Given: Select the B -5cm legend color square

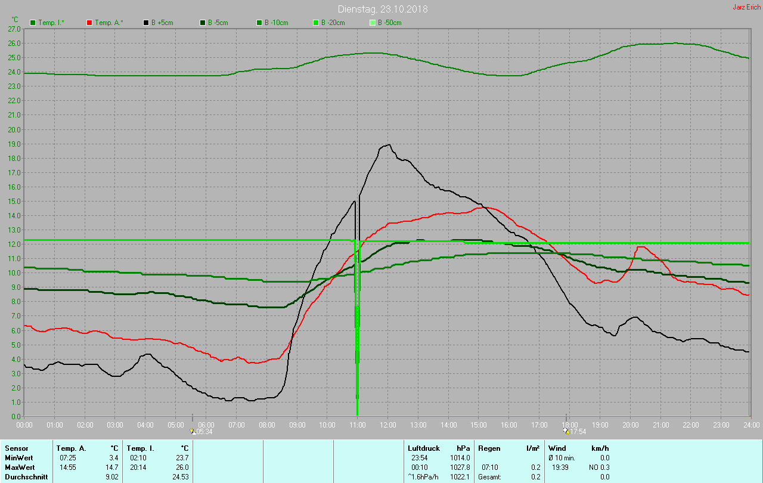Looking at the screenshot, I should 203,23.
